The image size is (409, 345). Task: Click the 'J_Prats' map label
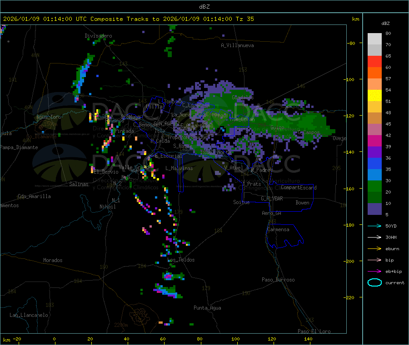251,184
